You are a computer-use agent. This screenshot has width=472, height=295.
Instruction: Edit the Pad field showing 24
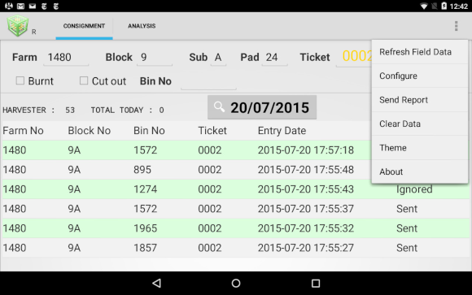pos(274,57)
